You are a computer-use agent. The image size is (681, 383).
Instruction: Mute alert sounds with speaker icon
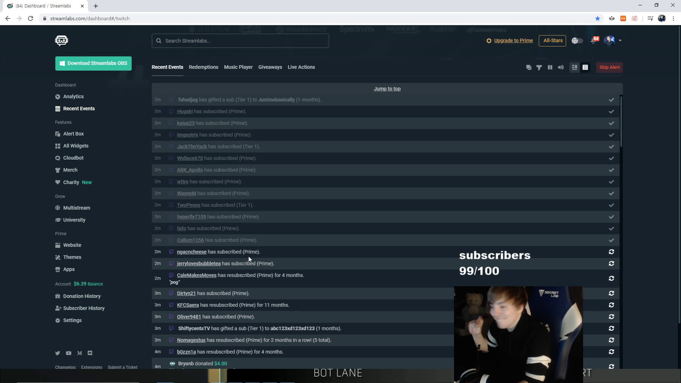pyautogui.click(x=560, y=67)
